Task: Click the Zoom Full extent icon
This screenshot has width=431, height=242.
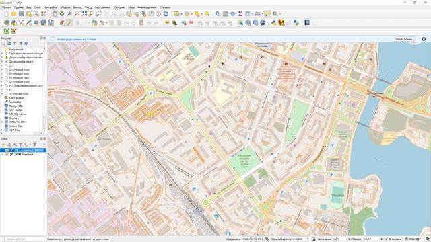Action: [x=84, y=14]
